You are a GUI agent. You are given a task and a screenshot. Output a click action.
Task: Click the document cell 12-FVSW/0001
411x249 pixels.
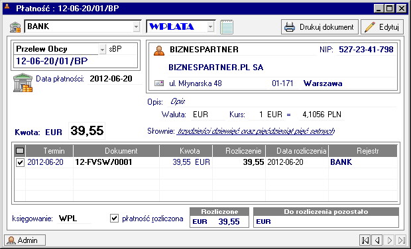pos(116,162)
